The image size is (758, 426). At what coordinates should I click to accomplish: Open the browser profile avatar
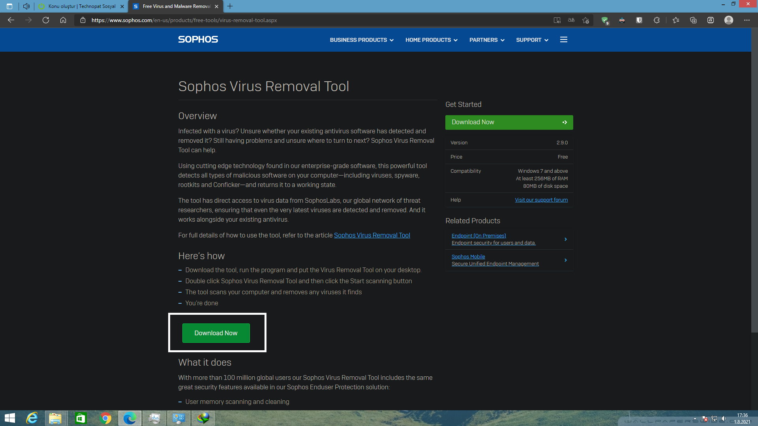coord(729,20)
